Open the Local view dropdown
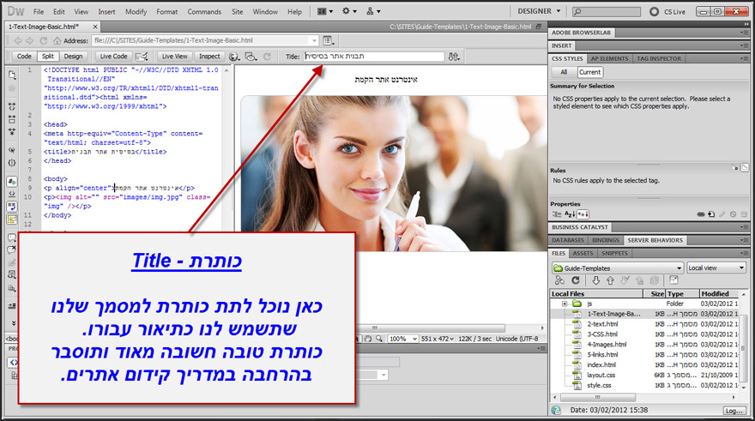 click(716, 268)
